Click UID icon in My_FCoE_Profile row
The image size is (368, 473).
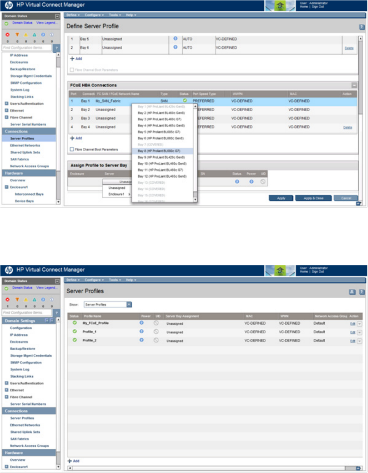(156, 323)
